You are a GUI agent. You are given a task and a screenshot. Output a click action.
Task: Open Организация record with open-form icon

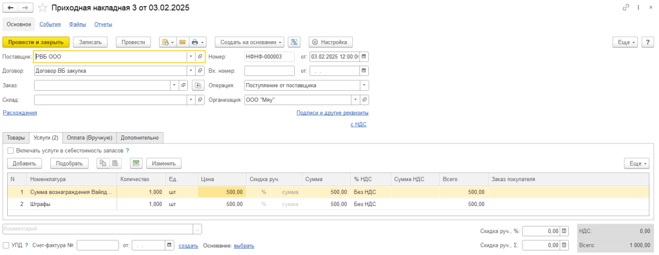coord(365,100)
